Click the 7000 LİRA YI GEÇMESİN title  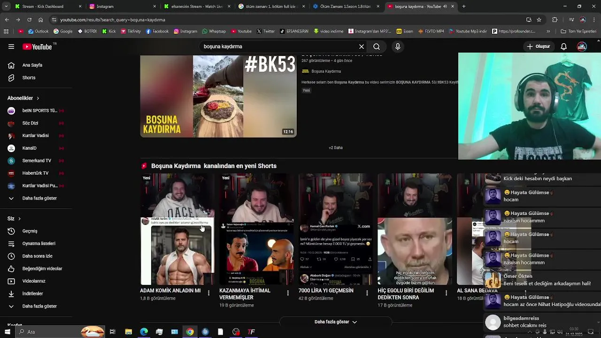click(326, 291)
